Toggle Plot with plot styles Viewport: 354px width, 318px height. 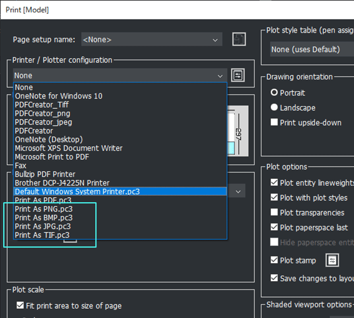[x=274, y=197]
